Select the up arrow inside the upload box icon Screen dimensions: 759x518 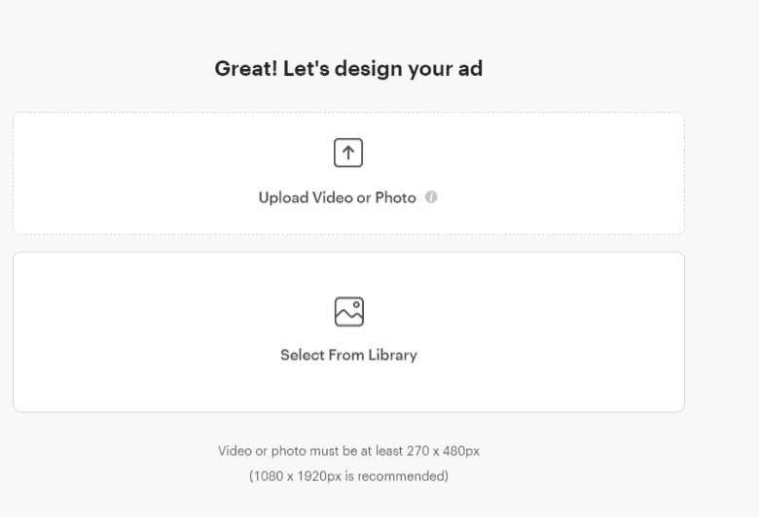click(x=348, y=153)
